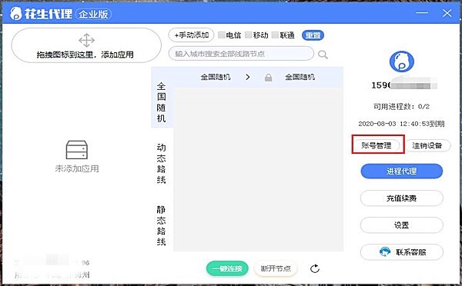Click the refresh arrow icon beside 断开节点

[315, 268]
